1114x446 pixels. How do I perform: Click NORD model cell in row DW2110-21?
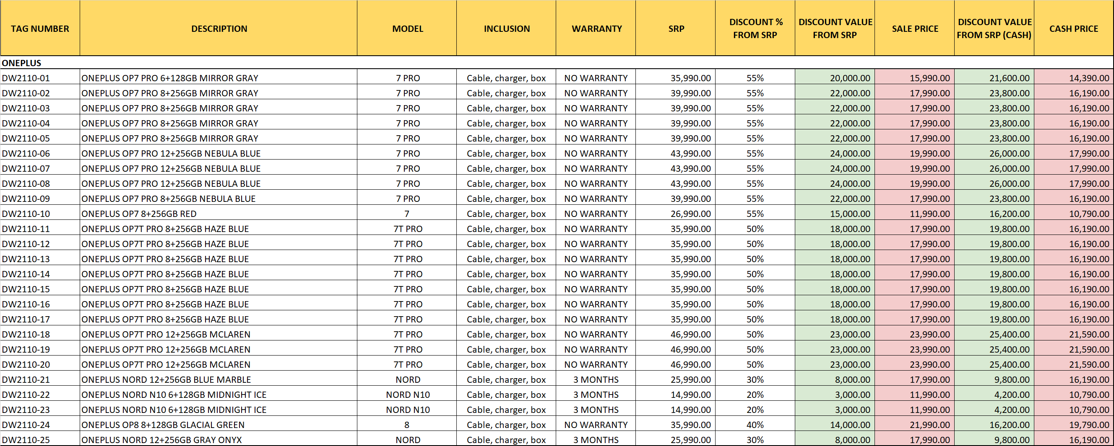coord(407,379)
